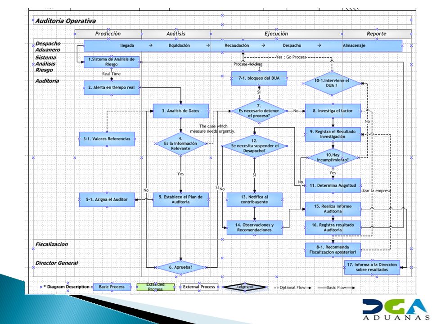The height and width of the screenshot is (324, 432).
Task: Select box '17. Informa a la Direccion sobre resultados'
Action: [372, 267]
